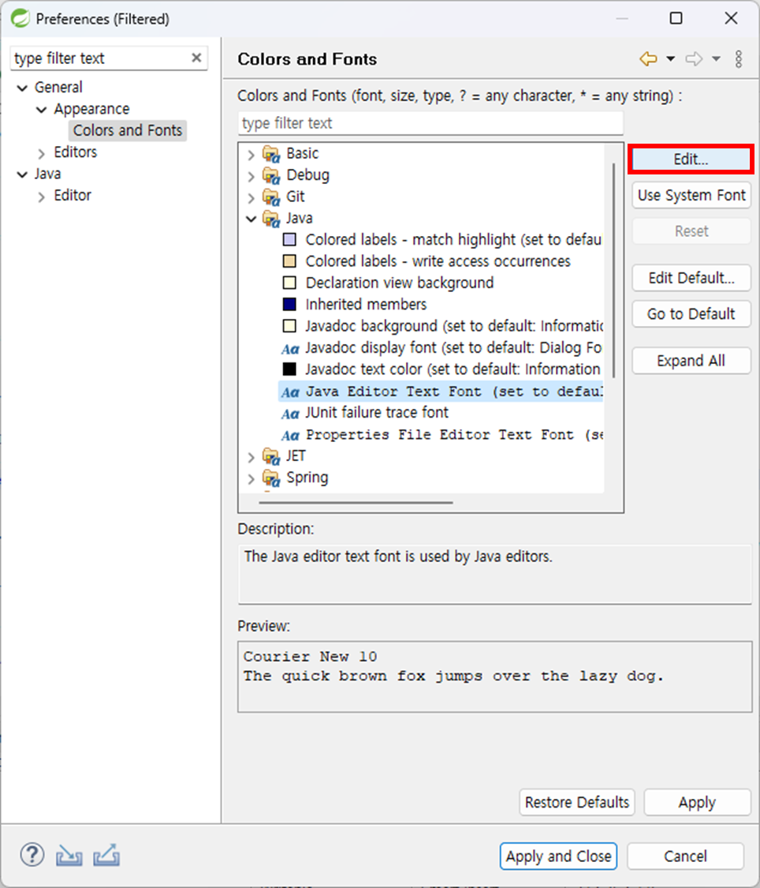Viewport: 760px width, 888px height.
Task: Click the Edit... button
Action: [691, 159]
